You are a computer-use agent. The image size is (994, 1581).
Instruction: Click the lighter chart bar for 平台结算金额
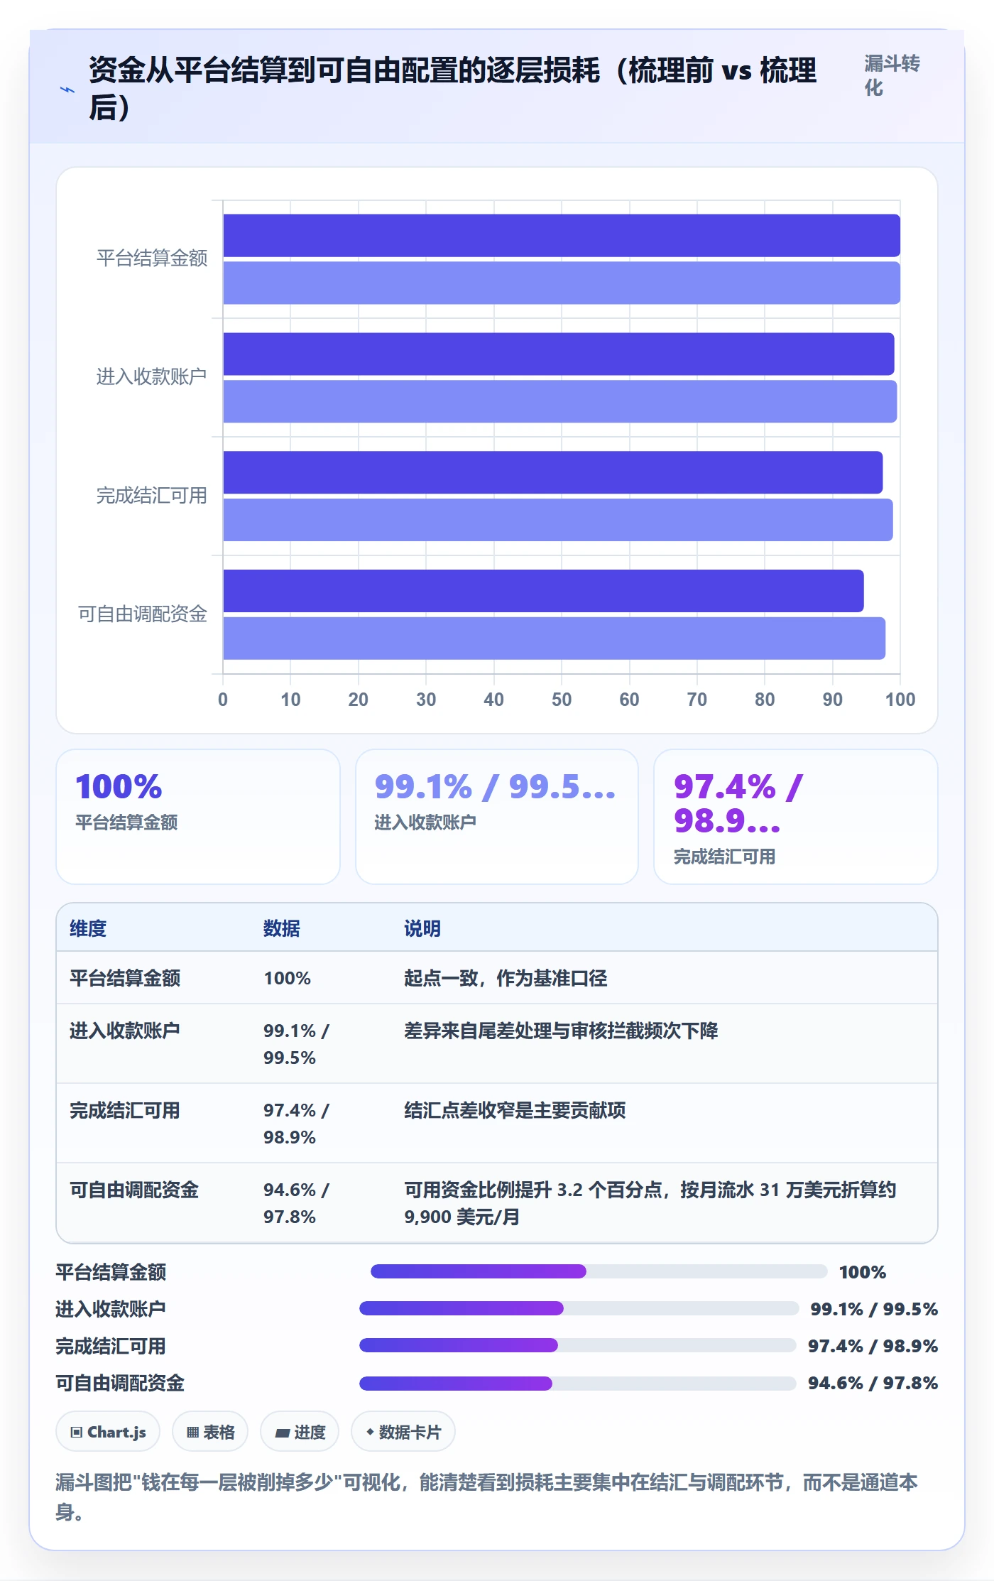click(x=562, y=283)
